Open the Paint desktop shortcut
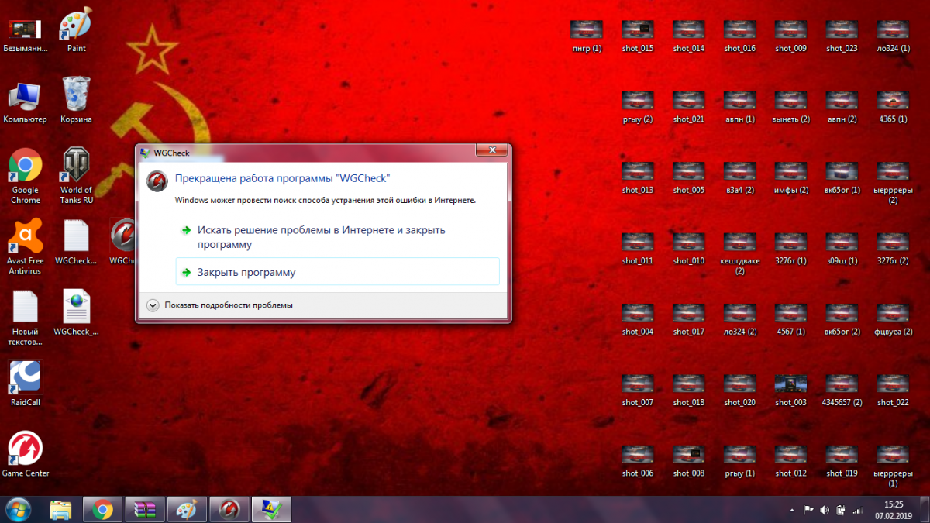This screenshot has height=523, width=930. coord(76,32)
